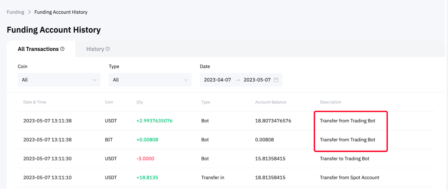Click Funding Account History breadcrumb
The height and width of the screenshot is (191, 448).
61,12
